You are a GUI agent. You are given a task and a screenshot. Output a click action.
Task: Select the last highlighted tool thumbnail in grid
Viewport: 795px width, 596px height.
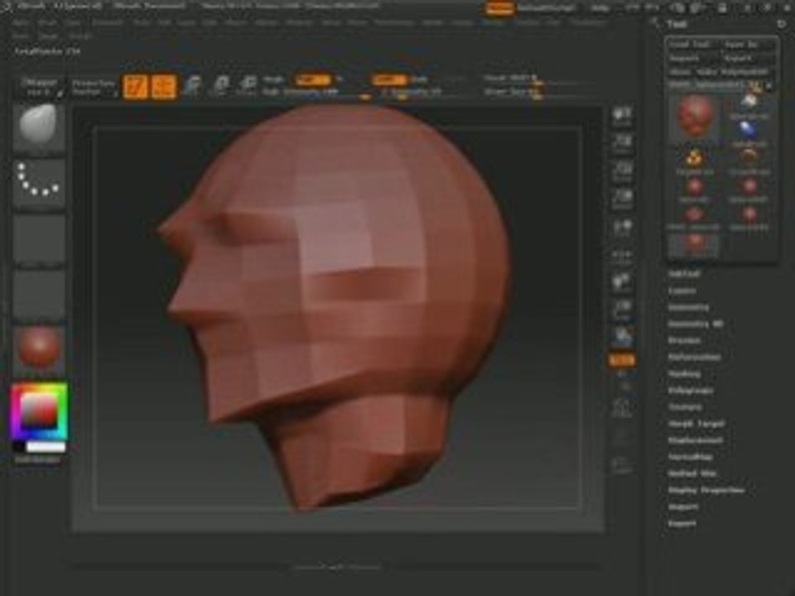click(694, 245)
